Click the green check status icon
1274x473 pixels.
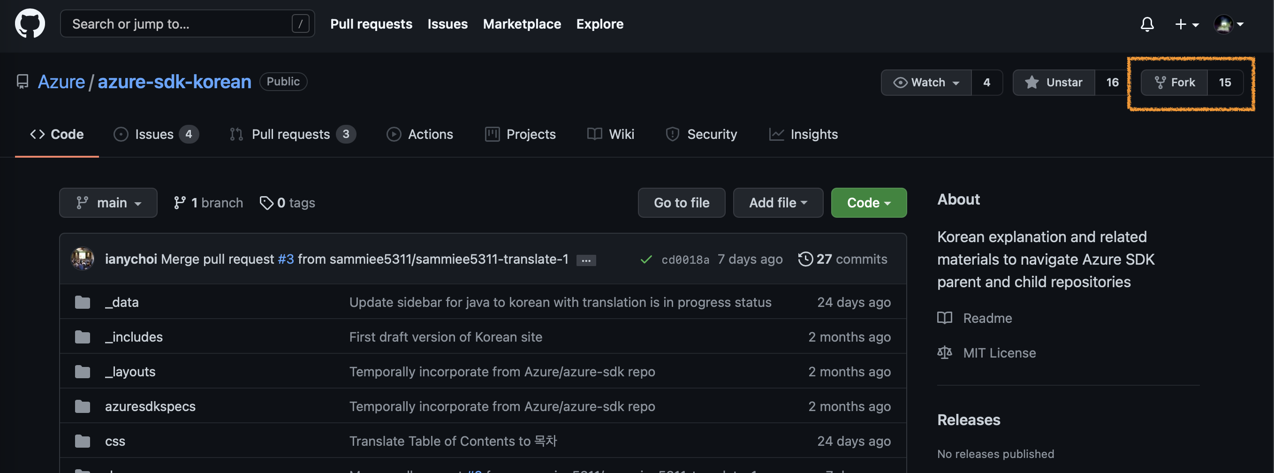point(646,259)
